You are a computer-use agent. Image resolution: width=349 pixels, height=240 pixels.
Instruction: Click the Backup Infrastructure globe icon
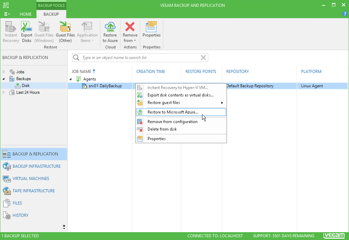[x=7, y=166]
